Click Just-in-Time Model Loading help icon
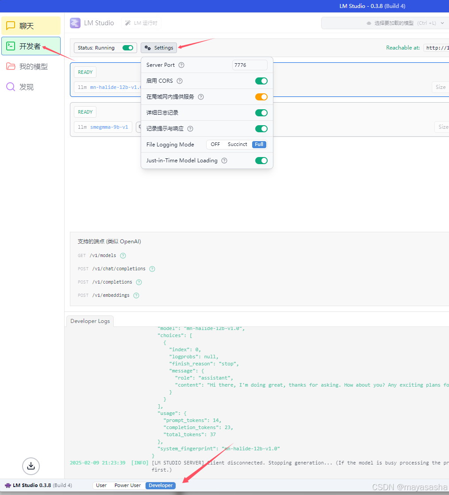 tap(224, 161)
